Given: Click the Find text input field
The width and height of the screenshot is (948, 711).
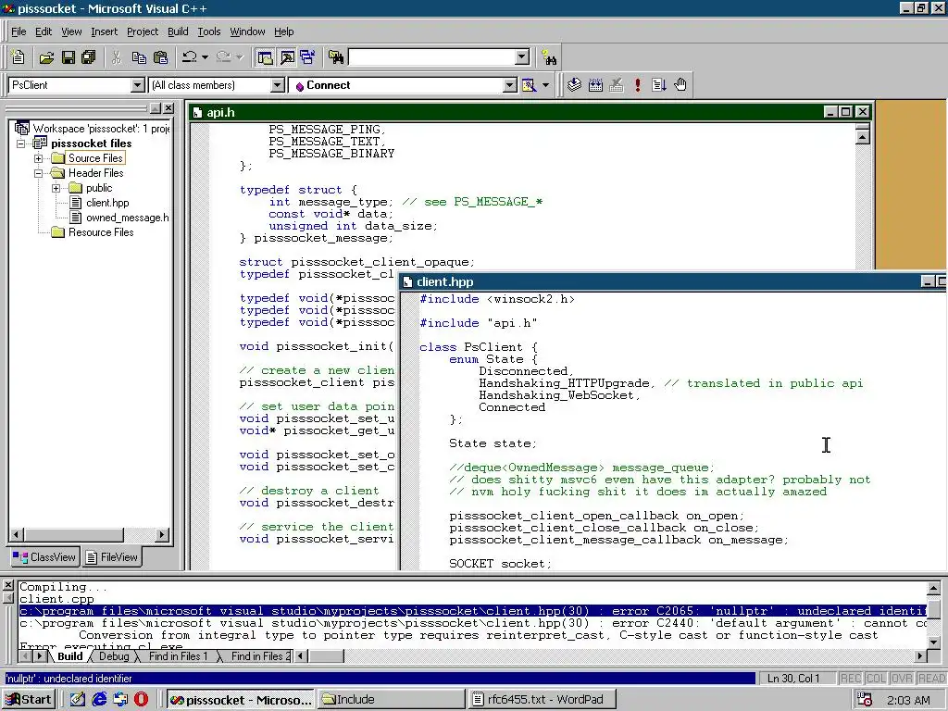Looking at the screenshot, I should [431, 57].
